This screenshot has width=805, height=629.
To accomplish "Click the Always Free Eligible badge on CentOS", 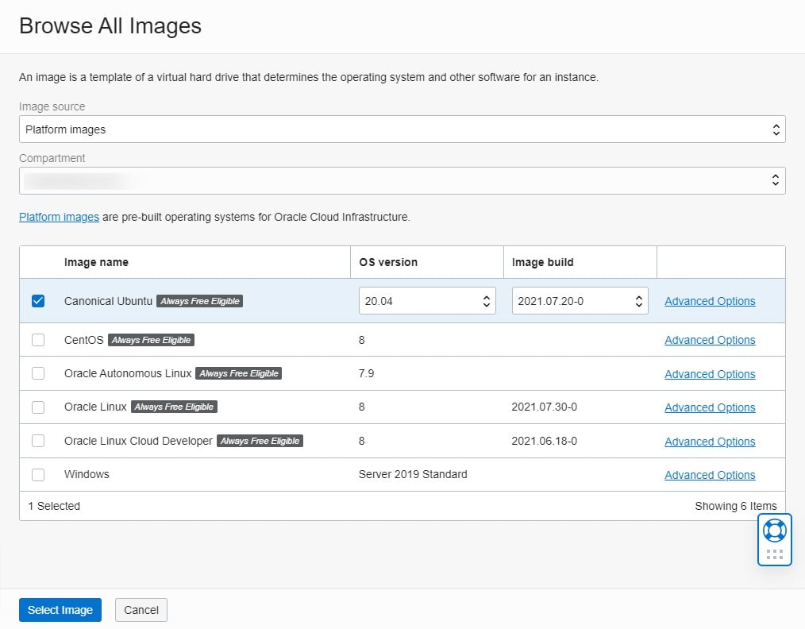I will point(151,340).
